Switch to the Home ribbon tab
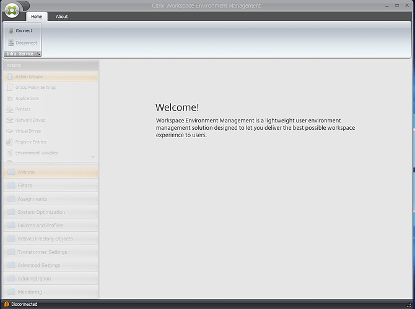 coord(37,17)
